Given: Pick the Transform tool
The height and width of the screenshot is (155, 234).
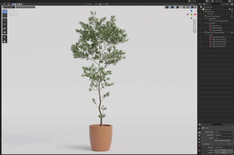Looking at the screenshot, I should (5, 32).
